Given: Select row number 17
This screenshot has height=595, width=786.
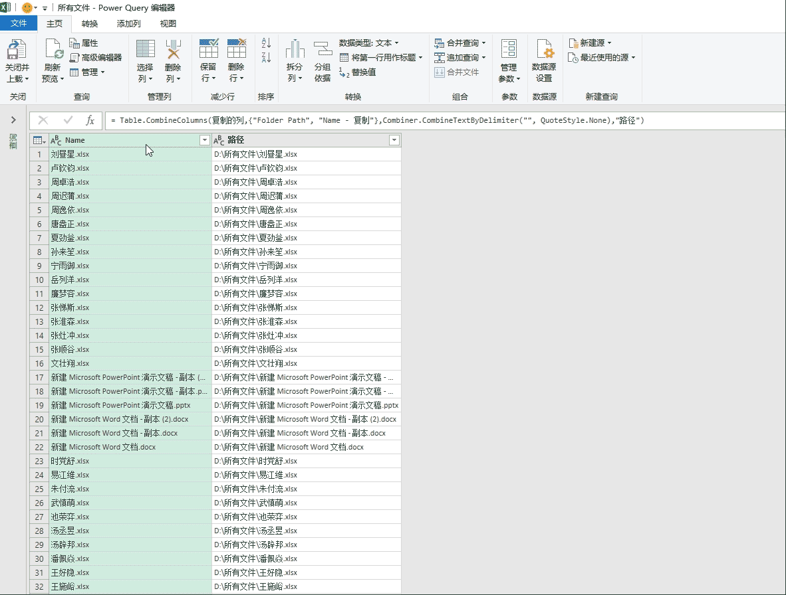Looking at the screenshot, I should 39,377.
